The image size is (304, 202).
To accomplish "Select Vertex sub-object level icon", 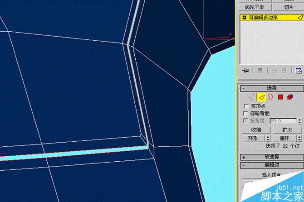I will click(251, 97).
